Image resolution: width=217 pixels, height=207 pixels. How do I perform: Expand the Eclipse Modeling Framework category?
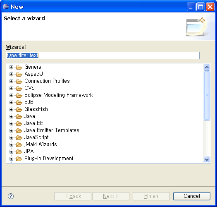(11, 95)
